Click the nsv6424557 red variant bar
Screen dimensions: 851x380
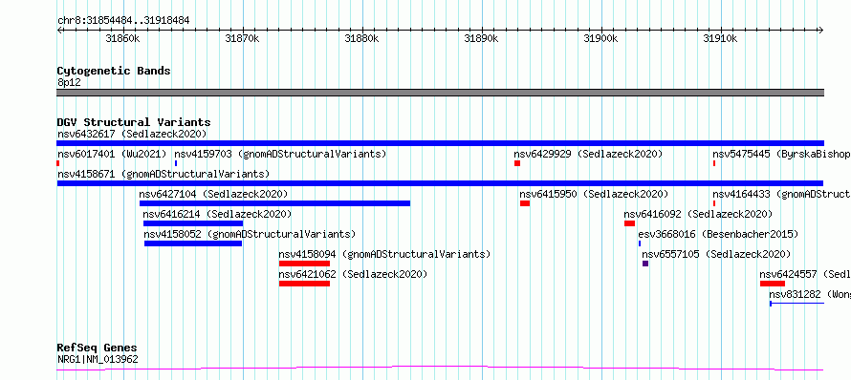point(773,284)
